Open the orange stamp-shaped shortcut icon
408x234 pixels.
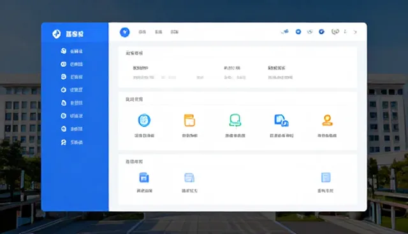point(327,120)
